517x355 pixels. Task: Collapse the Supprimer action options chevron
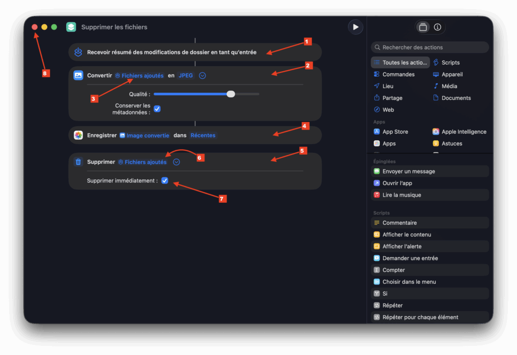pyautogui.click(x=176, y=162)
